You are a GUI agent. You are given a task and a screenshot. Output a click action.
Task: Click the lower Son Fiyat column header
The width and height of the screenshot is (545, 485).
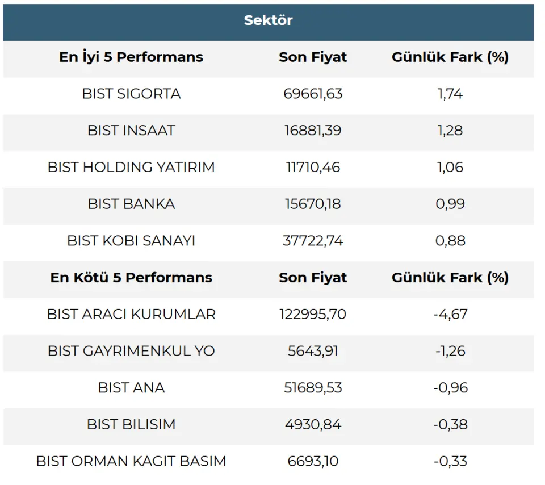tap(313, 278)
